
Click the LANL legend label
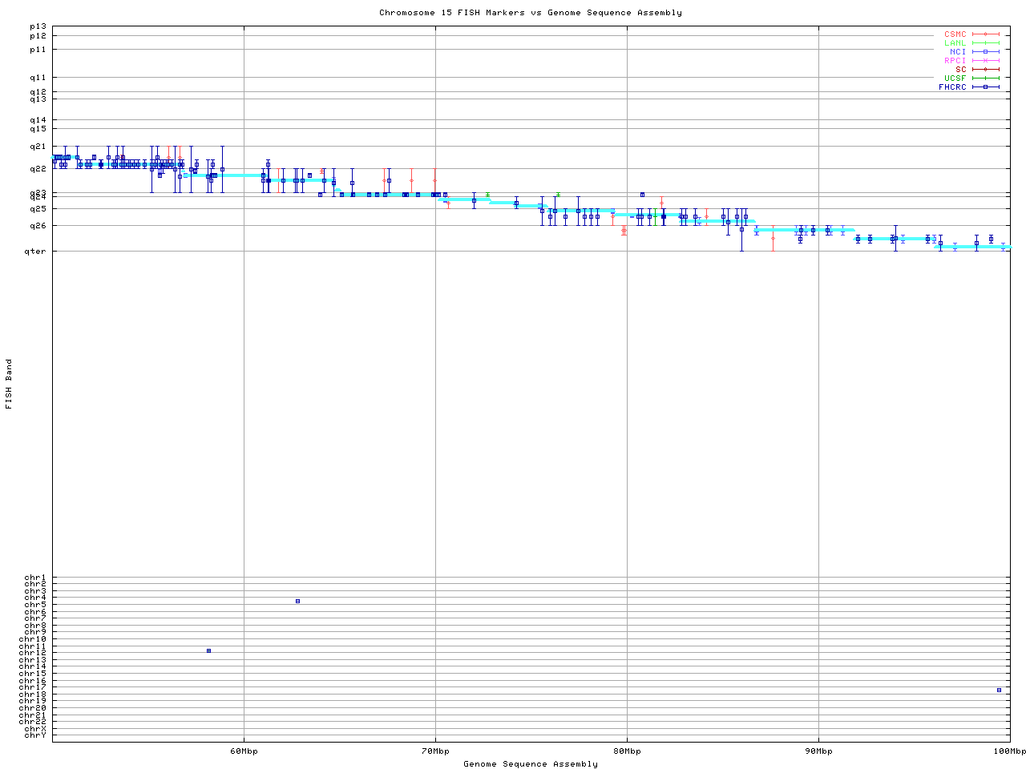[x=955, y=43]
